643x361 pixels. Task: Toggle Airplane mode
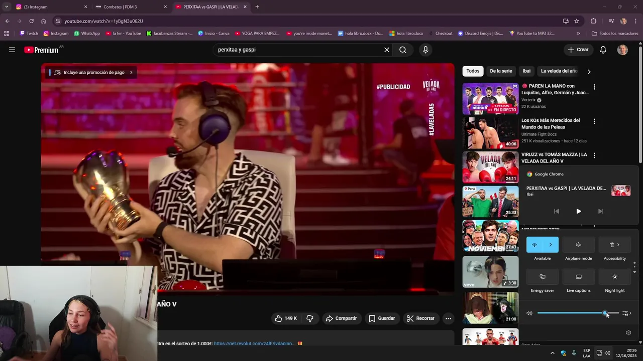[579, 245]
